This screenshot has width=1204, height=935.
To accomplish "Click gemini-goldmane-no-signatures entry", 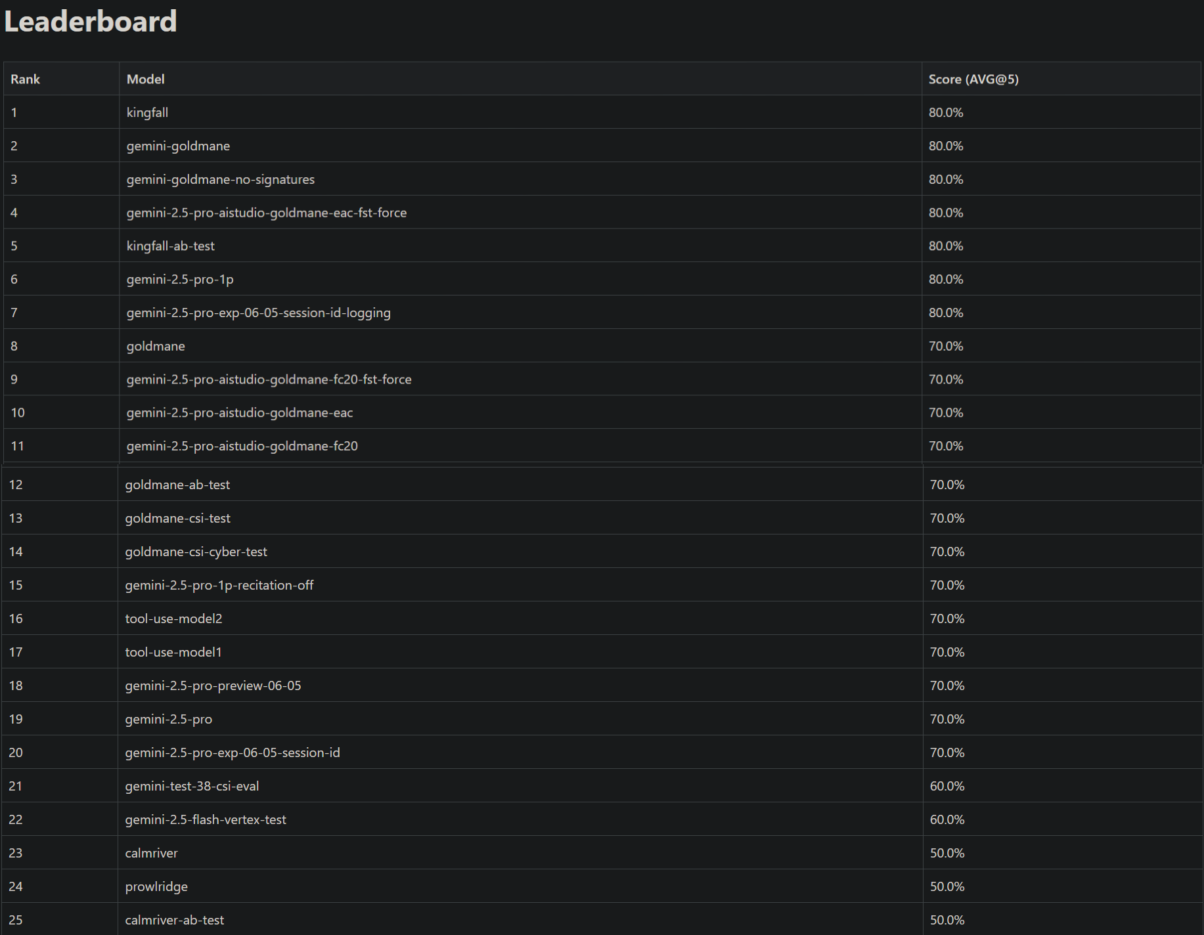I will 220,180.
